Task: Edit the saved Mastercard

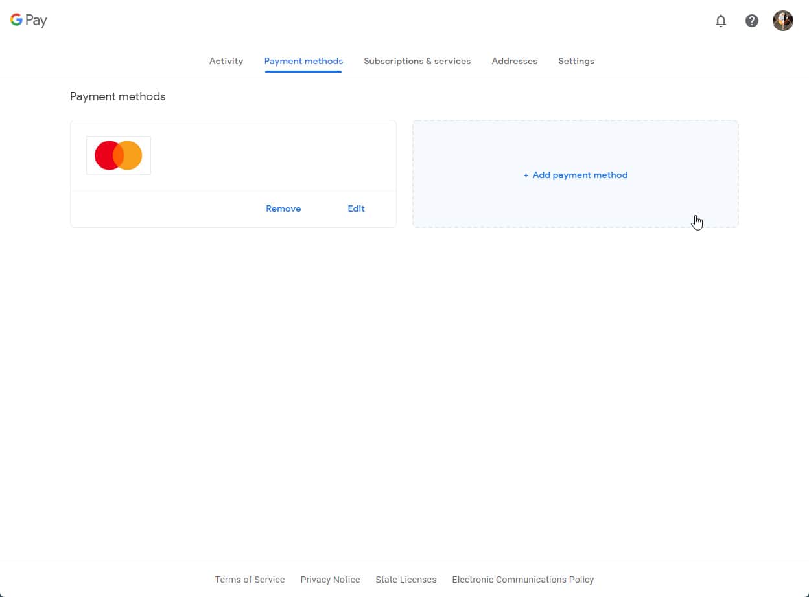Action: pos(356,208)
